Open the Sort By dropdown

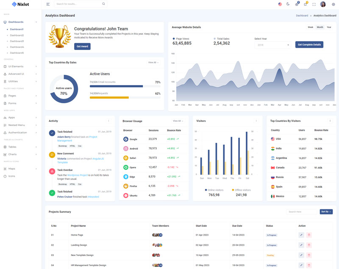(326, 211)
